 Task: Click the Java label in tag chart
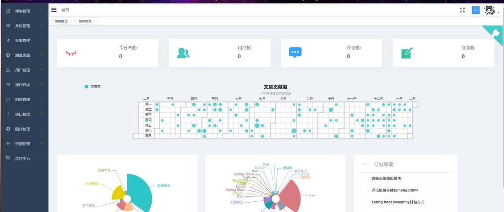click(311, 195)
